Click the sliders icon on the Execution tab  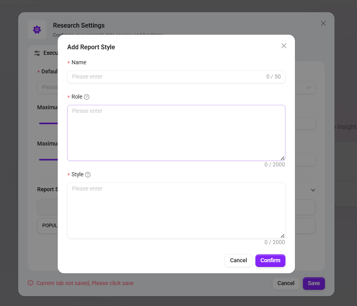[37, 53]
